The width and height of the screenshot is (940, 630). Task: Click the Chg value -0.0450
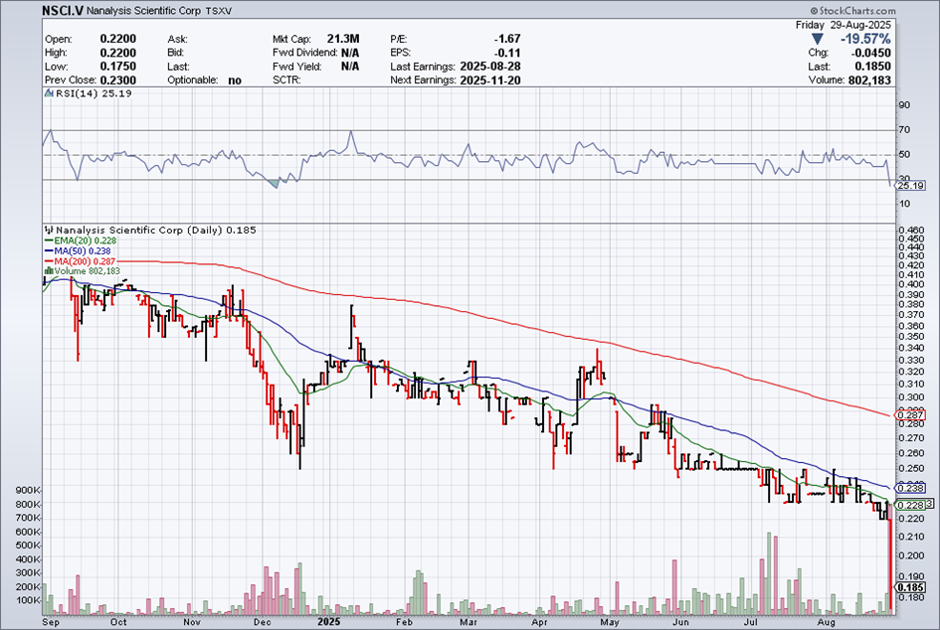click(x=871, y=53)
